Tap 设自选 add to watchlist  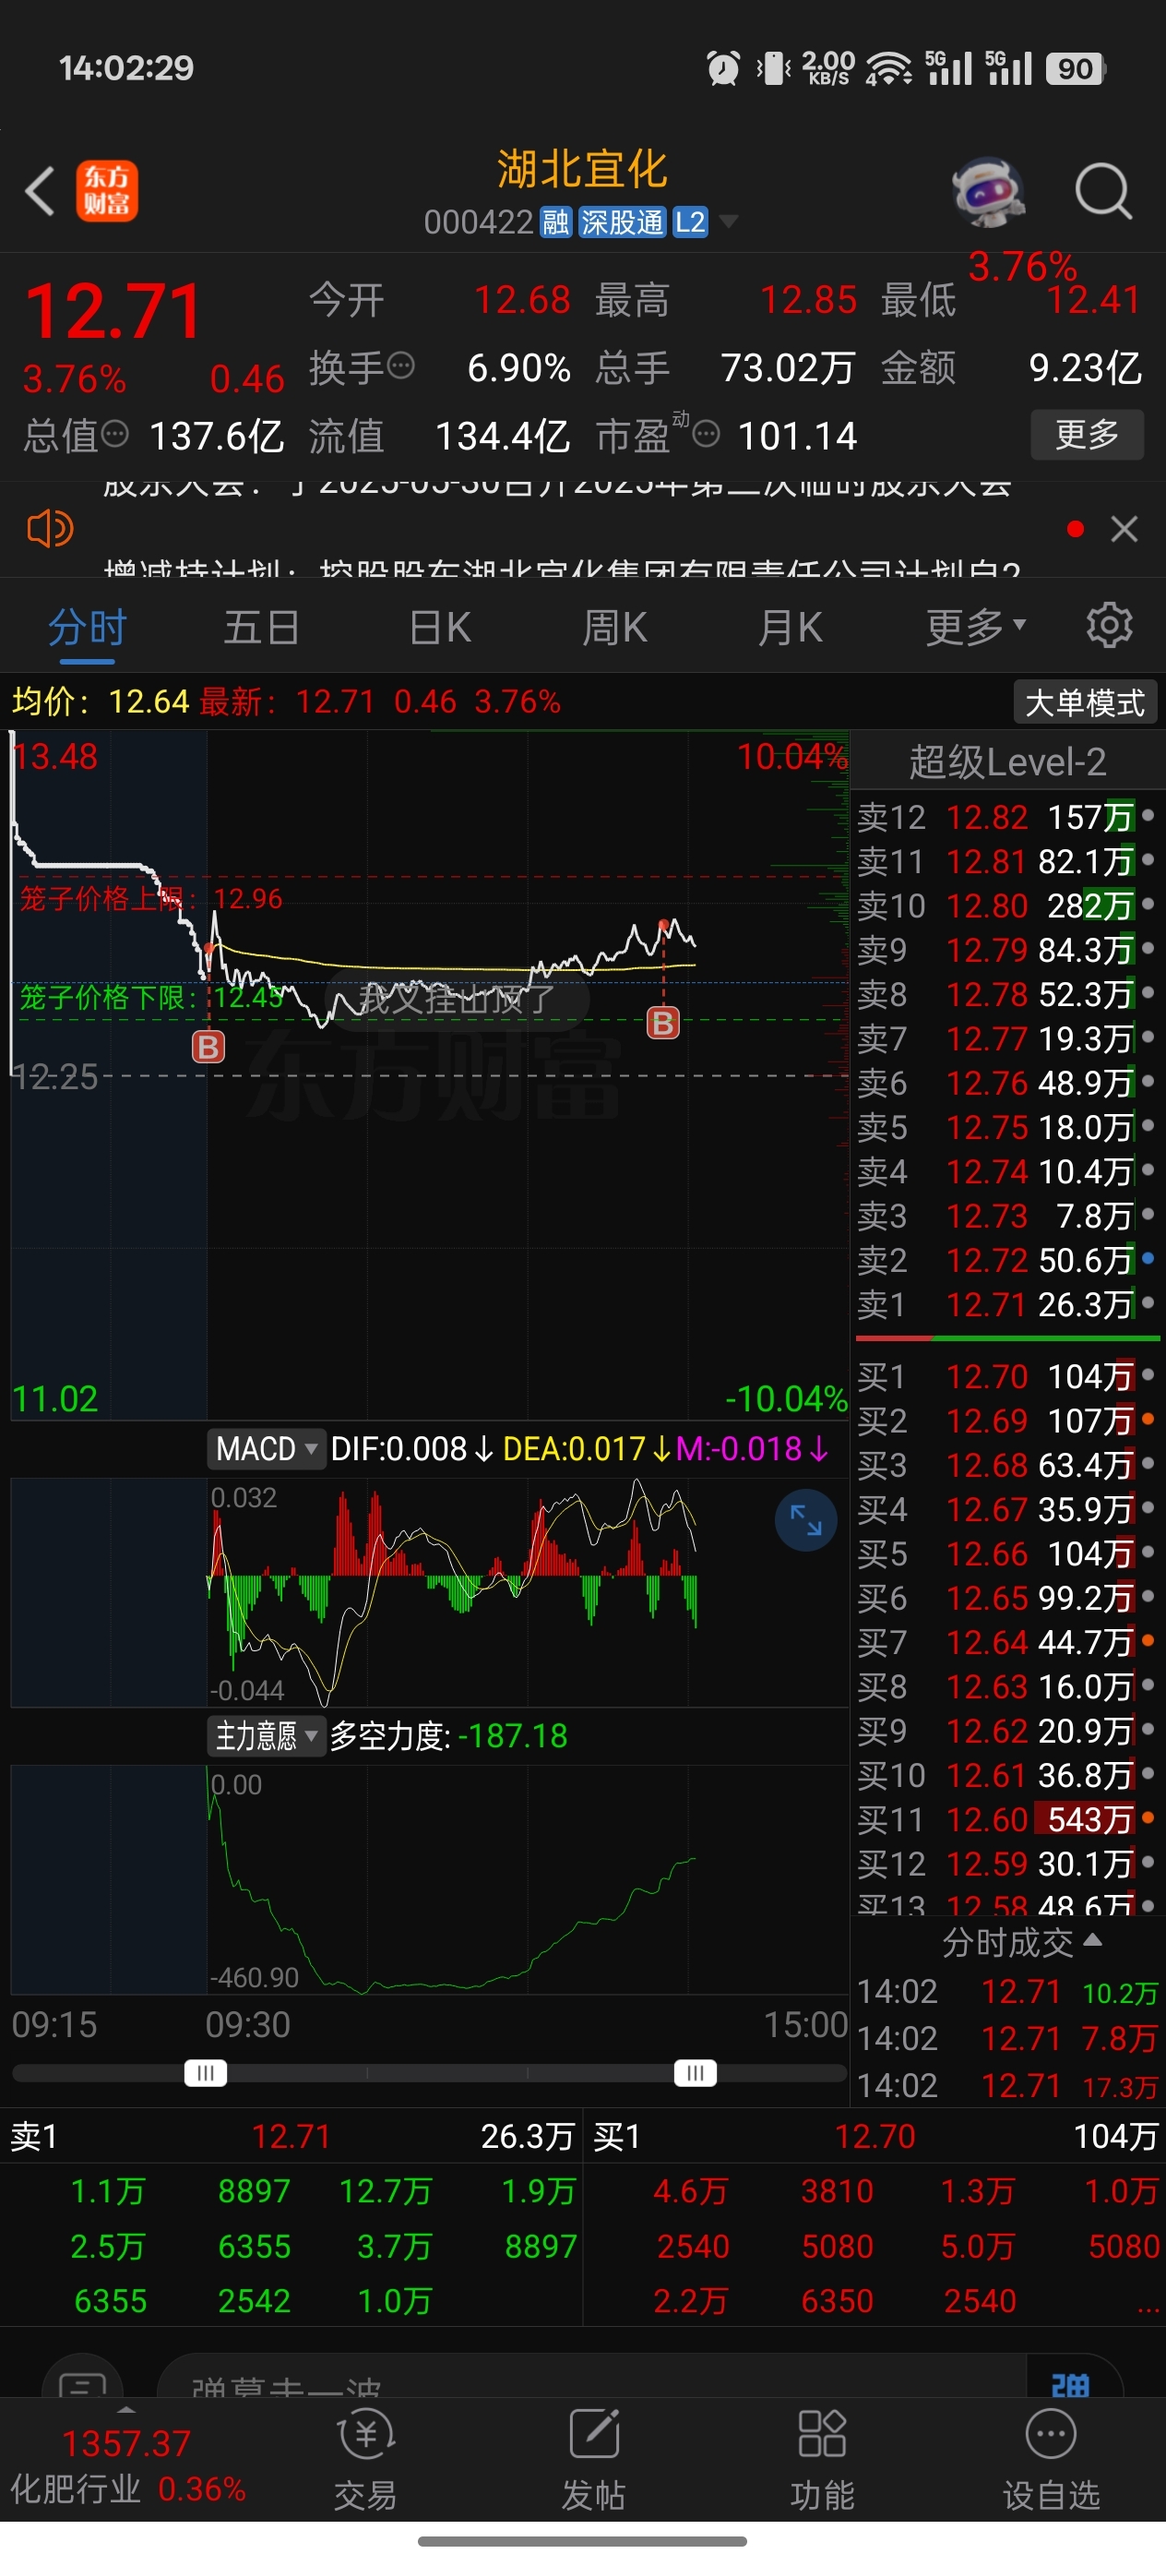click(x=1052, y=2460)
